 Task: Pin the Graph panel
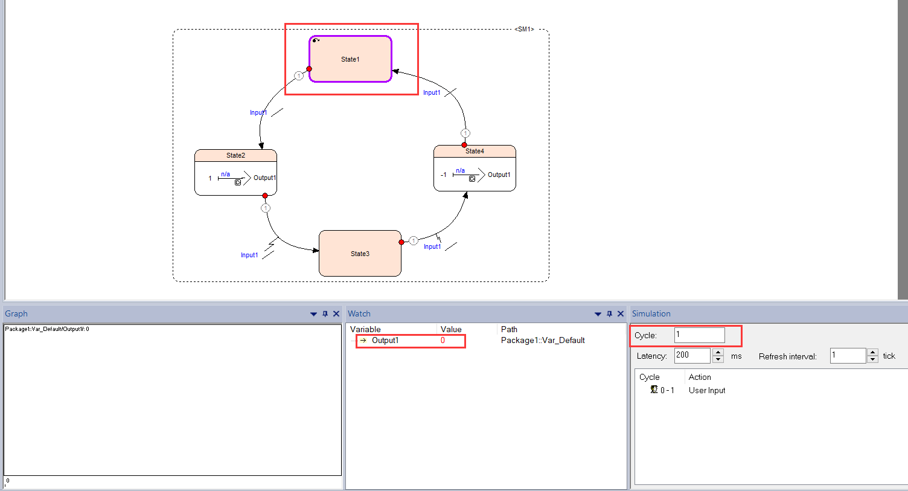(x=325, y=314)
